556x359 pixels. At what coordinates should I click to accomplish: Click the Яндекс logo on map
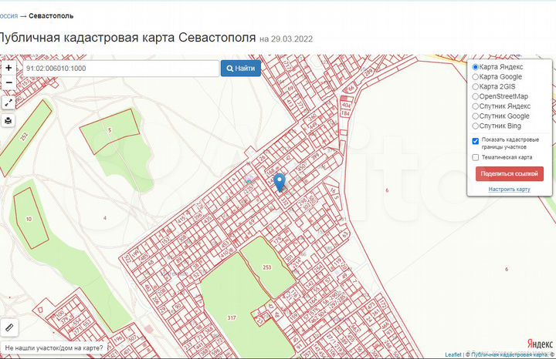coord(540,344)
